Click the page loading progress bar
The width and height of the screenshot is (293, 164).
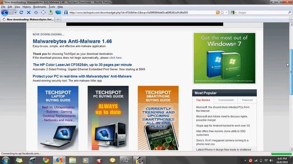click(281, 154)
